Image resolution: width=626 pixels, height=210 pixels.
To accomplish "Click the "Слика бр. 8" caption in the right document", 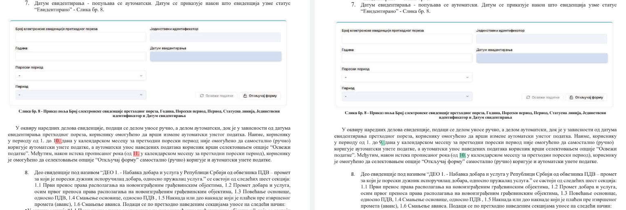I will point(475,114).
